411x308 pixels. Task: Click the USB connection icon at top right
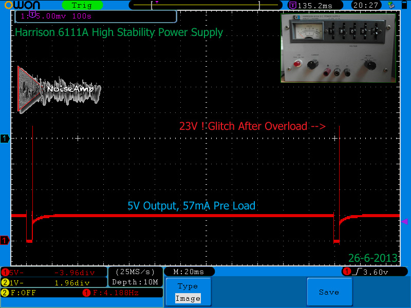click(x=391, y=5)
